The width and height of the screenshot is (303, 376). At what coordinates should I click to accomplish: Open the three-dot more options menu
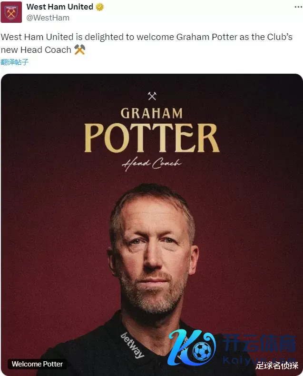tap(298, 7)
